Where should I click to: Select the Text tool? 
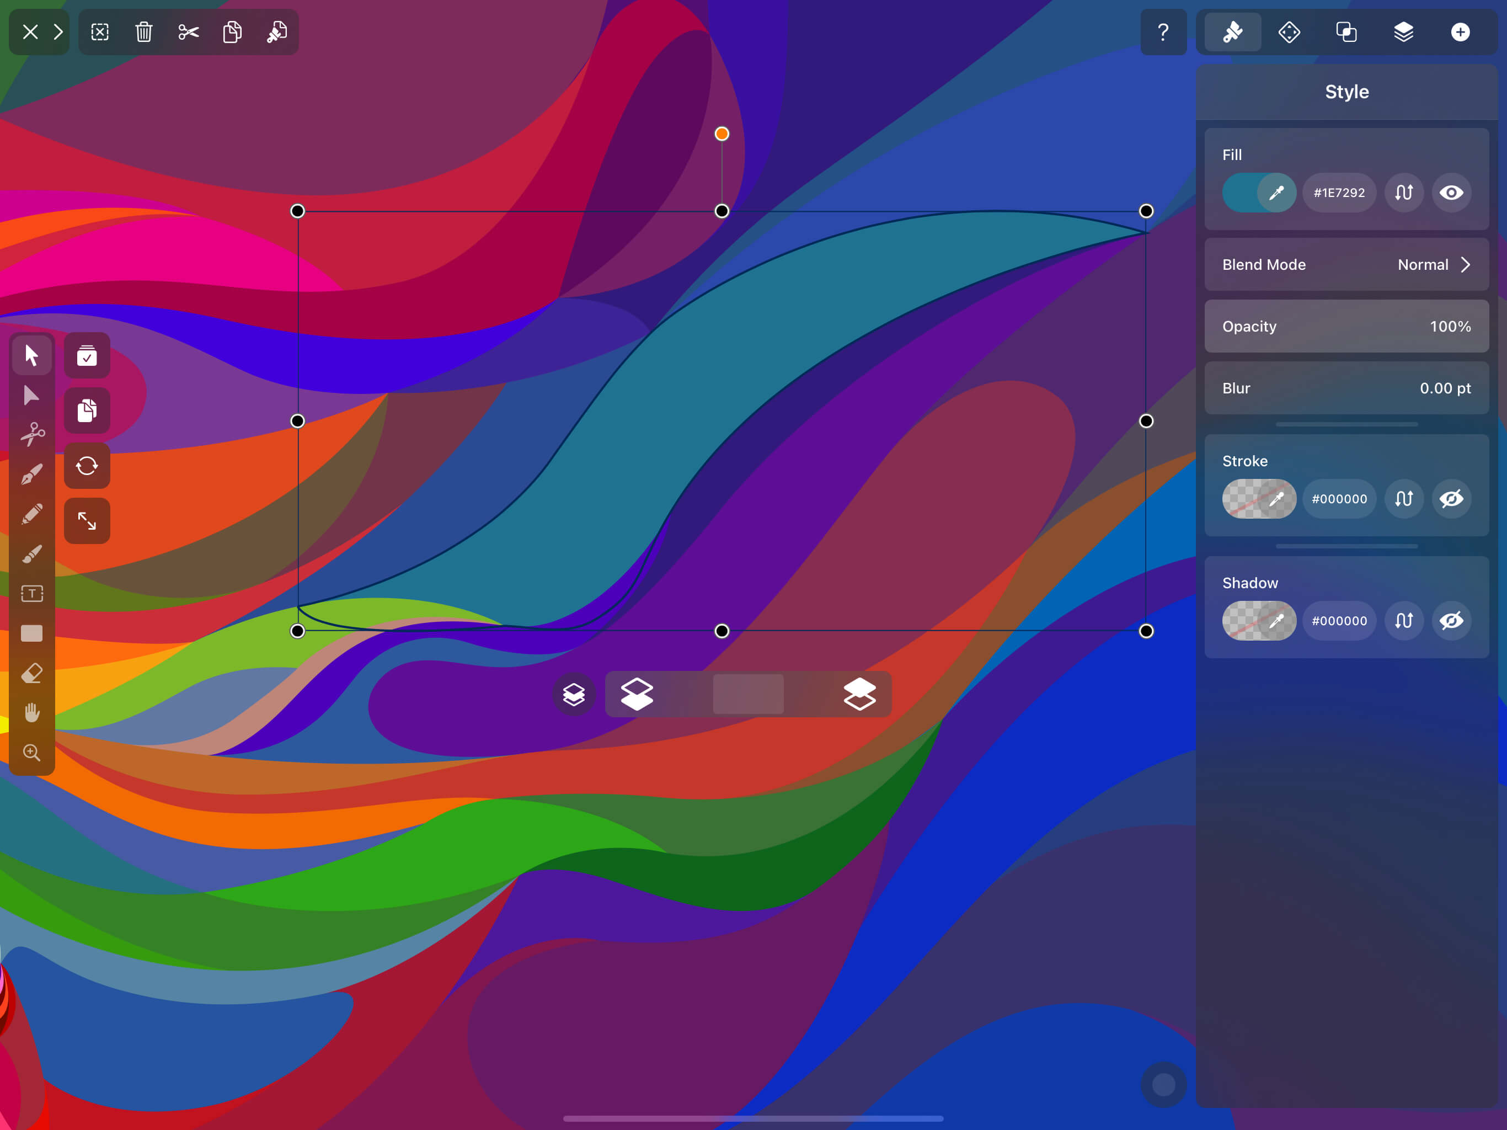pos(32,594)
